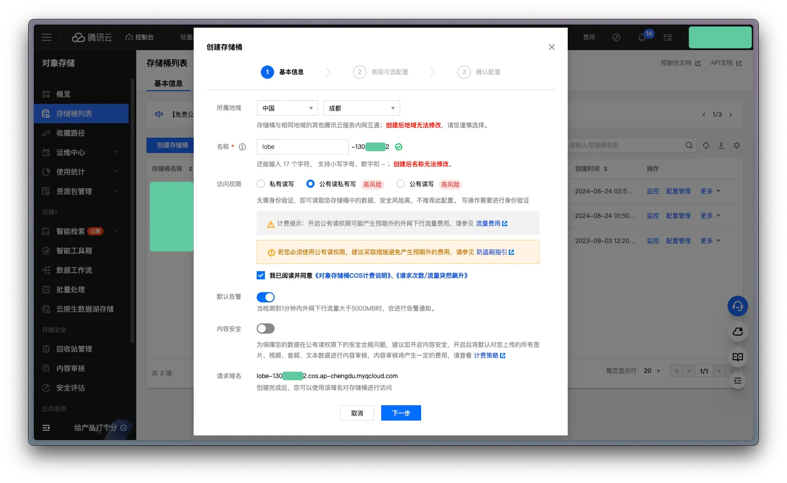Click the download icon in list toolbar
The width and height of the screenshot is (787, 483).
721,145
